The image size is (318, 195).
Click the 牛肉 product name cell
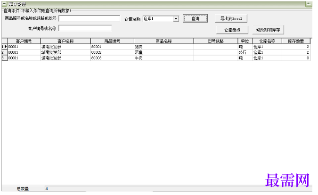click(163, 58)
